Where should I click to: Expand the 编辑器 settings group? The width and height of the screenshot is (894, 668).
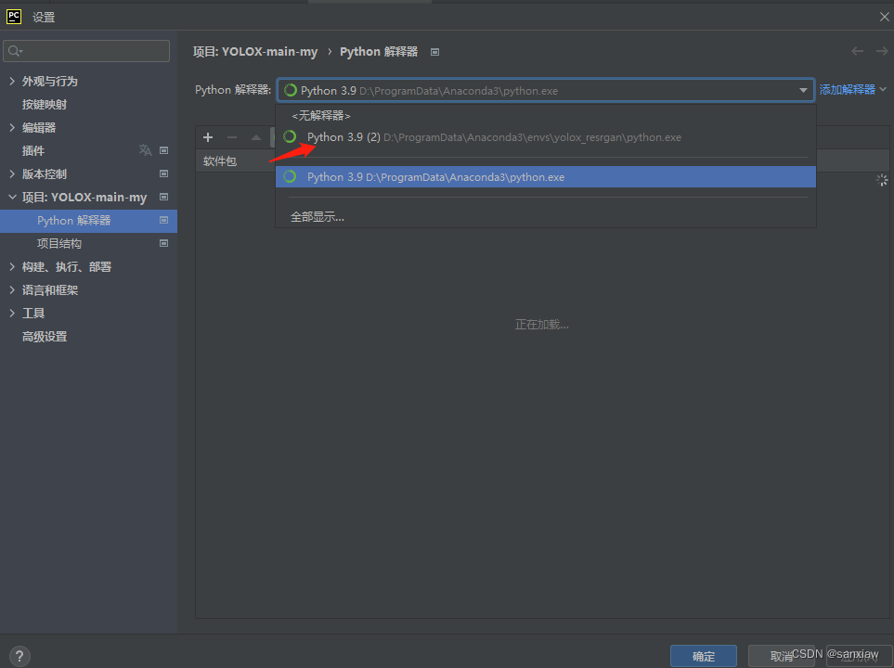pos(12,128)
